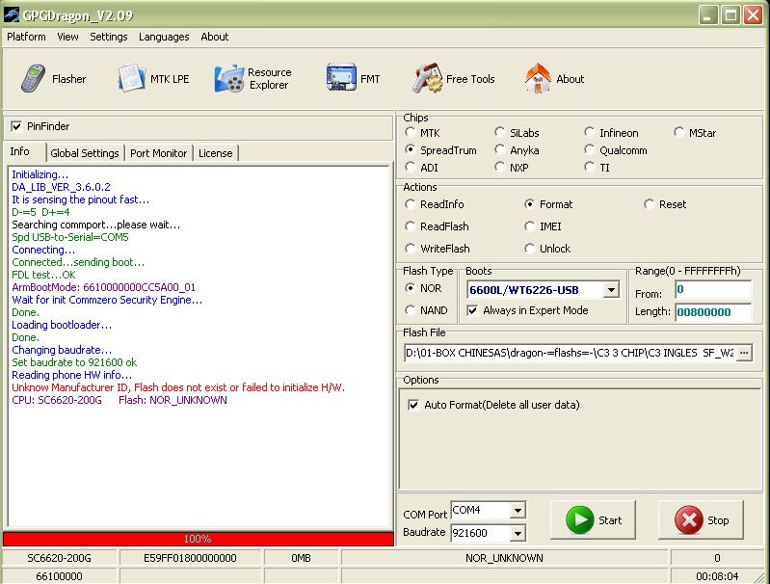Viewport: 770px width, 584px height.
Task: Set flash type to NOR
Action: coord(410,288)
